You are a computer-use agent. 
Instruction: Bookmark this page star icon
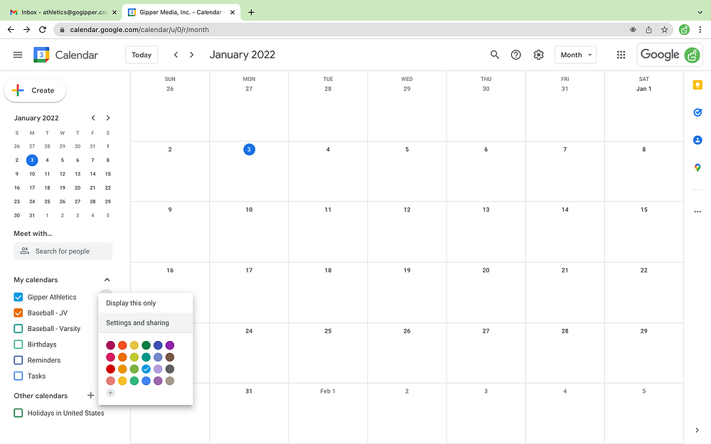pyautogui.click(x=664, y=29)
